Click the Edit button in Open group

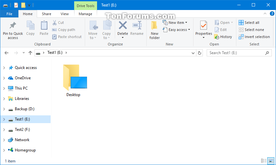coord(221,30)
